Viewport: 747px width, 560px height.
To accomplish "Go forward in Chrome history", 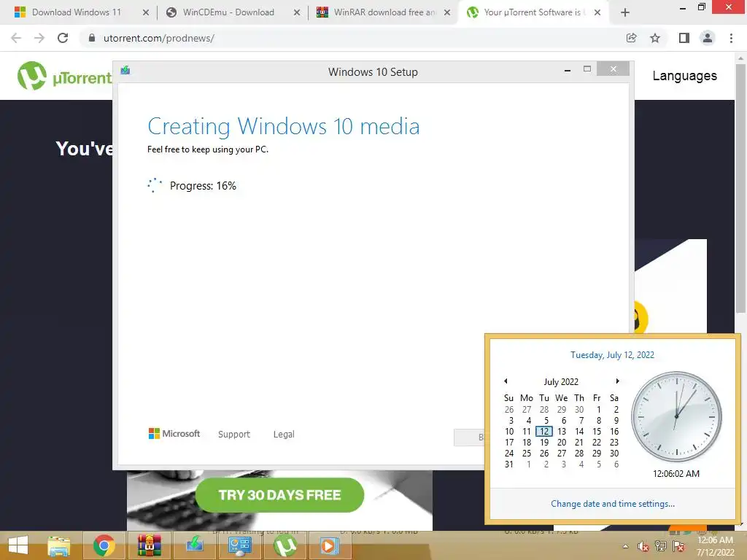I will (39, 38).
